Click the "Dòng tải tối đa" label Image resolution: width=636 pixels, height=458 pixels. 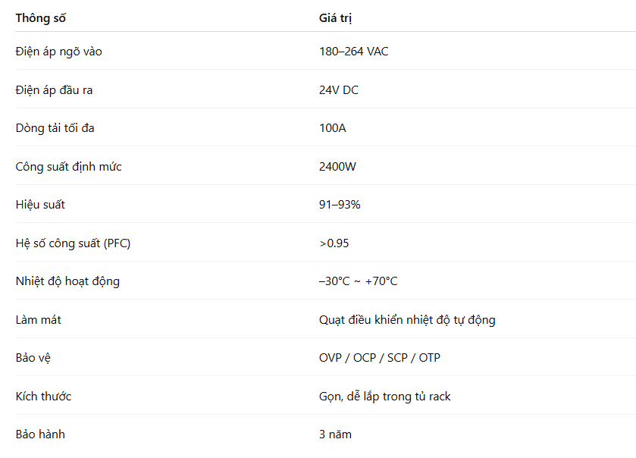[55, 128]
